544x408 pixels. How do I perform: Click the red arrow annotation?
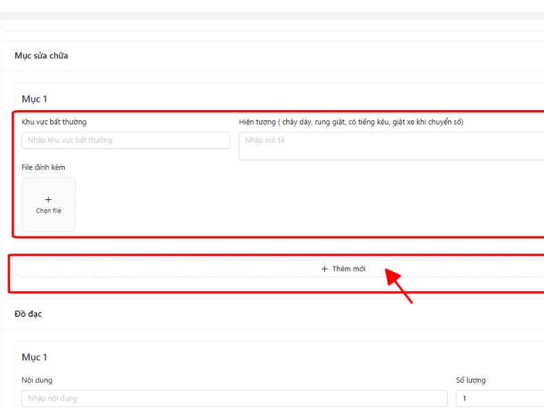tap(400, 286)
